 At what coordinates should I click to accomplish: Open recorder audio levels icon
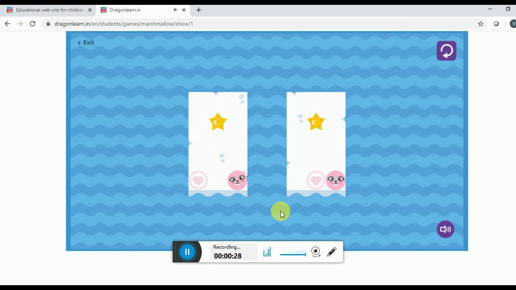click(267, 252)
